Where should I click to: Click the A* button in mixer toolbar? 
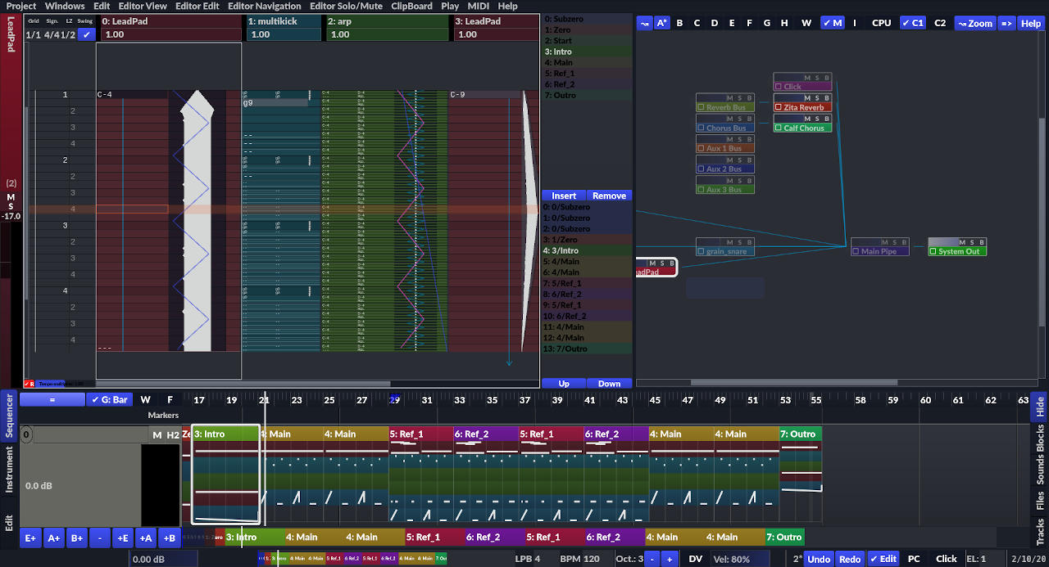tap(662, 23)
